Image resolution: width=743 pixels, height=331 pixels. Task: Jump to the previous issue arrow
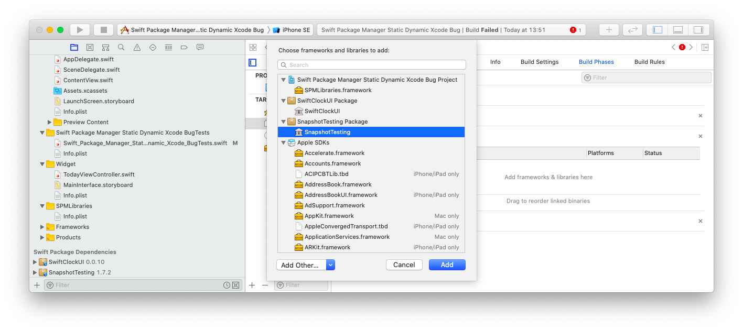click(x=674, y=47)
